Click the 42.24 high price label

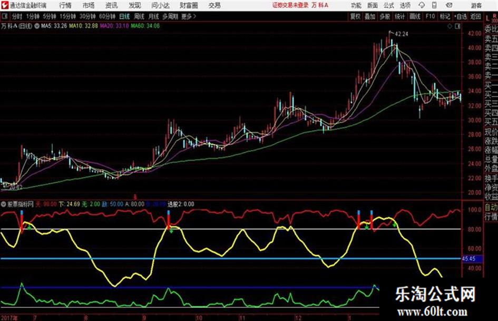click(x=402, y=34)
